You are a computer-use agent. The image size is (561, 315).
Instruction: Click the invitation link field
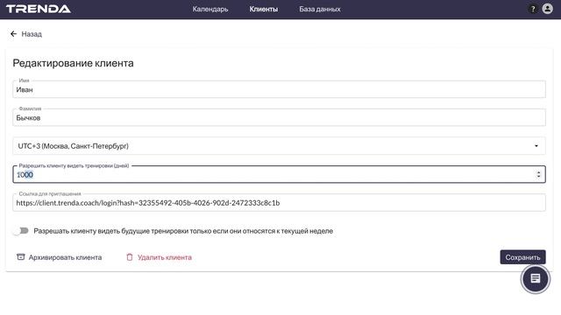(279, 202)
